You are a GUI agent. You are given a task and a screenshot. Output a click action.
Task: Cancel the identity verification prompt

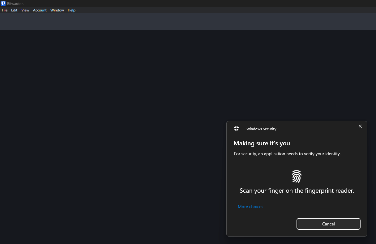(328, 224)
